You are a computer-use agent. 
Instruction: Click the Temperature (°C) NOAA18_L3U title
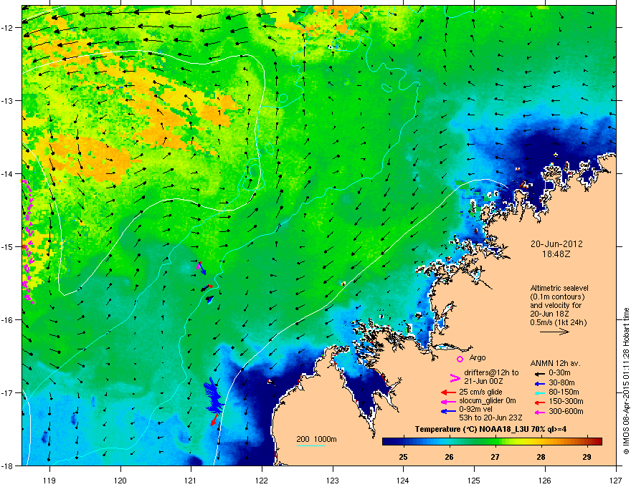(490, 430)
